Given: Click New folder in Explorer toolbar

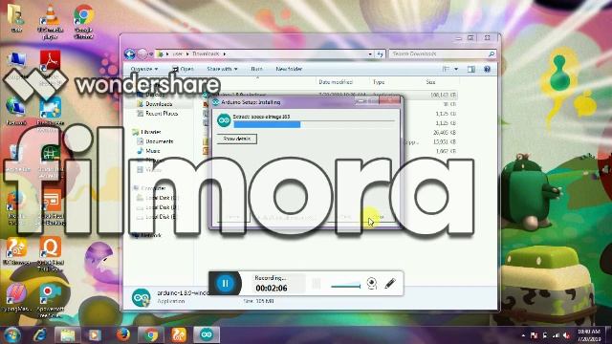Looking at the screenshot, I should tap(289, 69).
